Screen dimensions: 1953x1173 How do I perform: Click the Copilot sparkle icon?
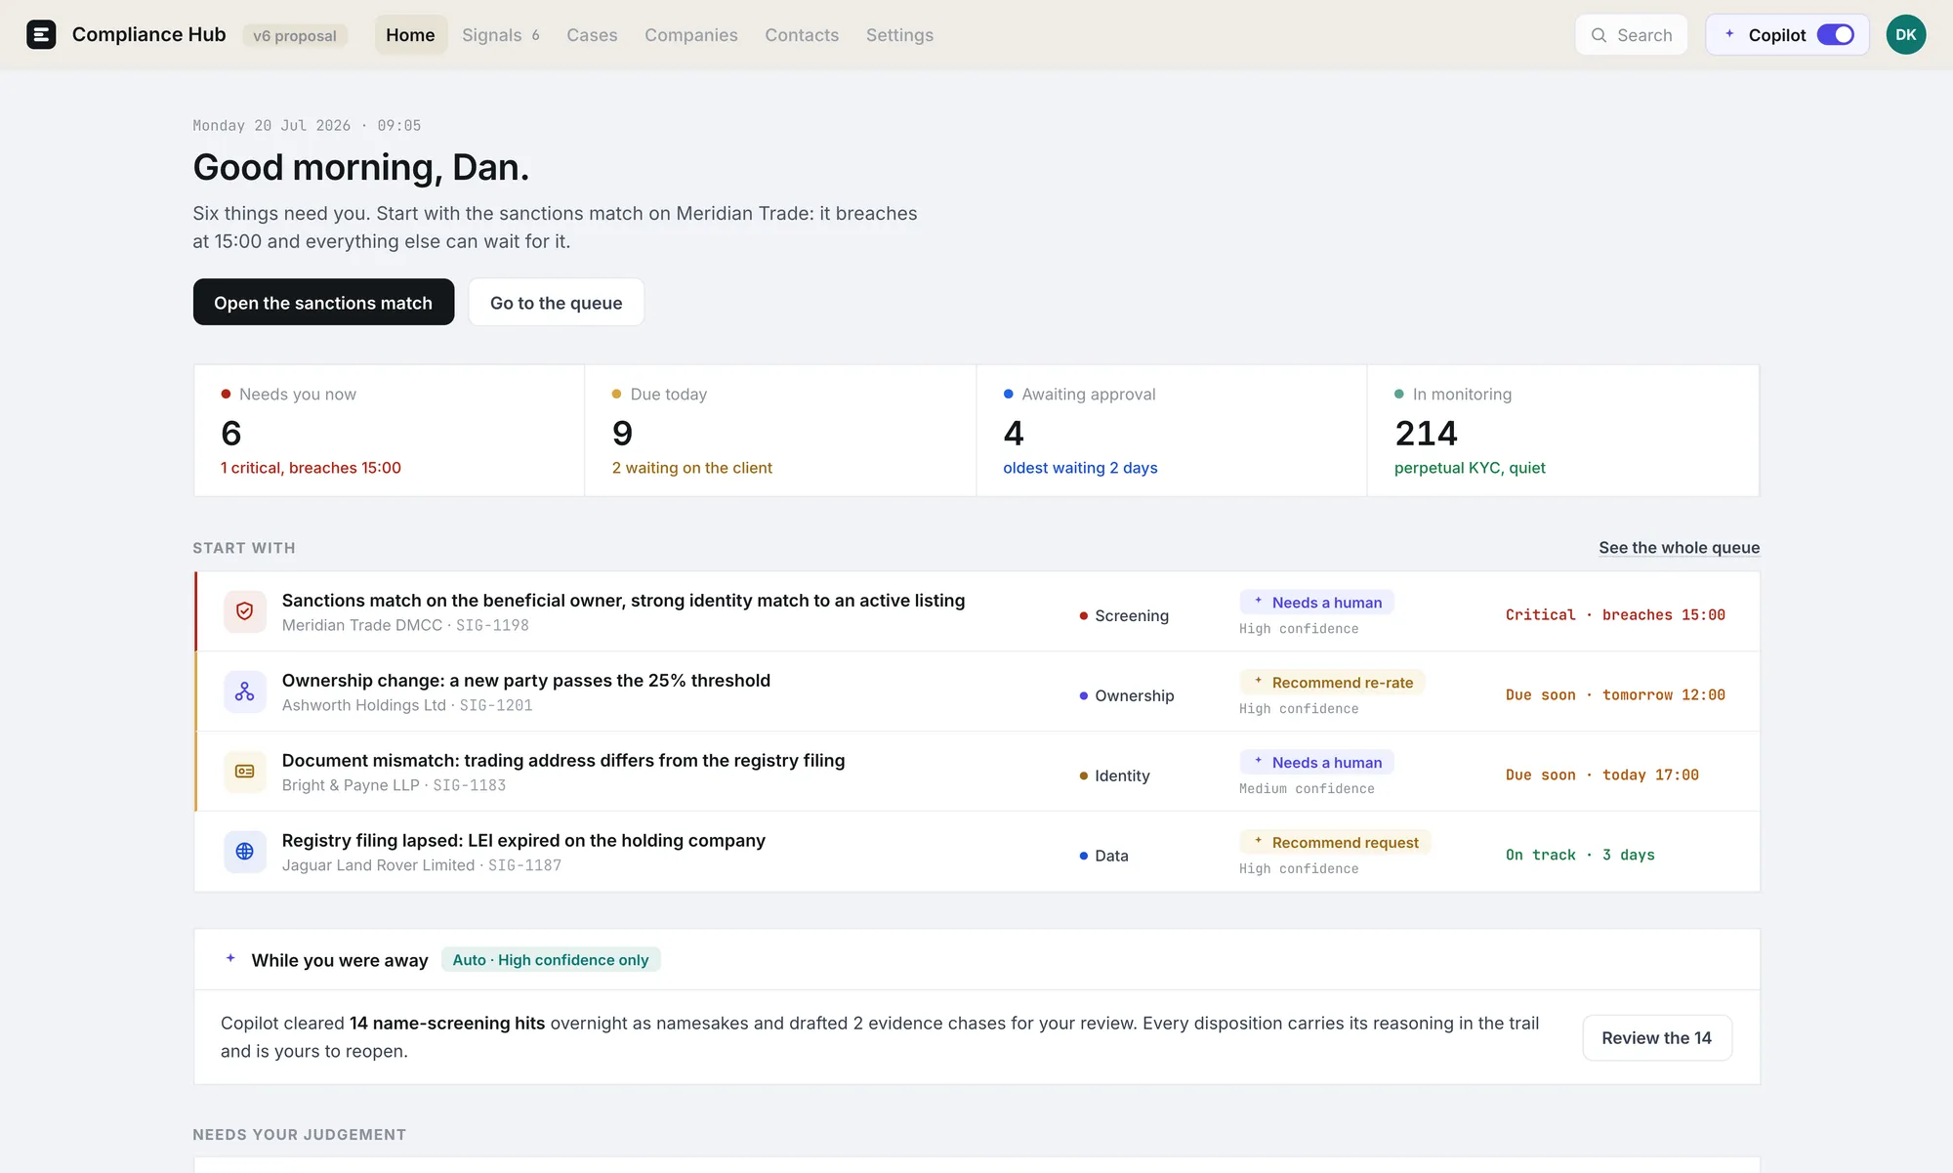(1729, 34)
